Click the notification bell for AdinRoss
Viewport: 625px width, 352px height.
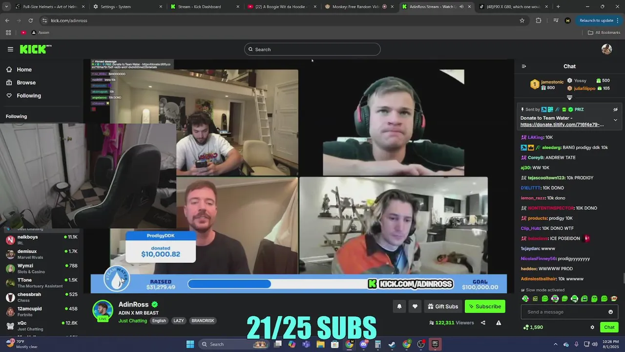pyautogui.click(x=399, y=307)
